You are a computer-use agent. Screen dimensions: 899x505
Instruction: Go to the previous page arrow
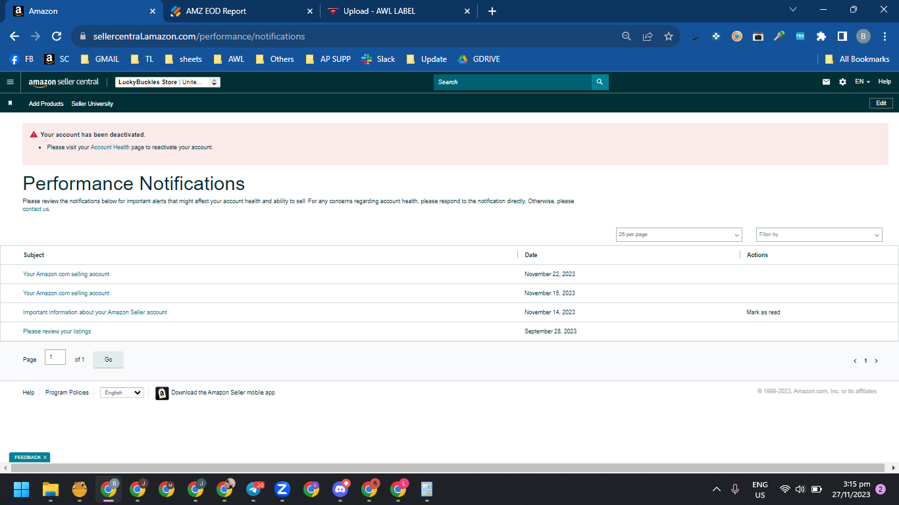[x=855, y=361]
